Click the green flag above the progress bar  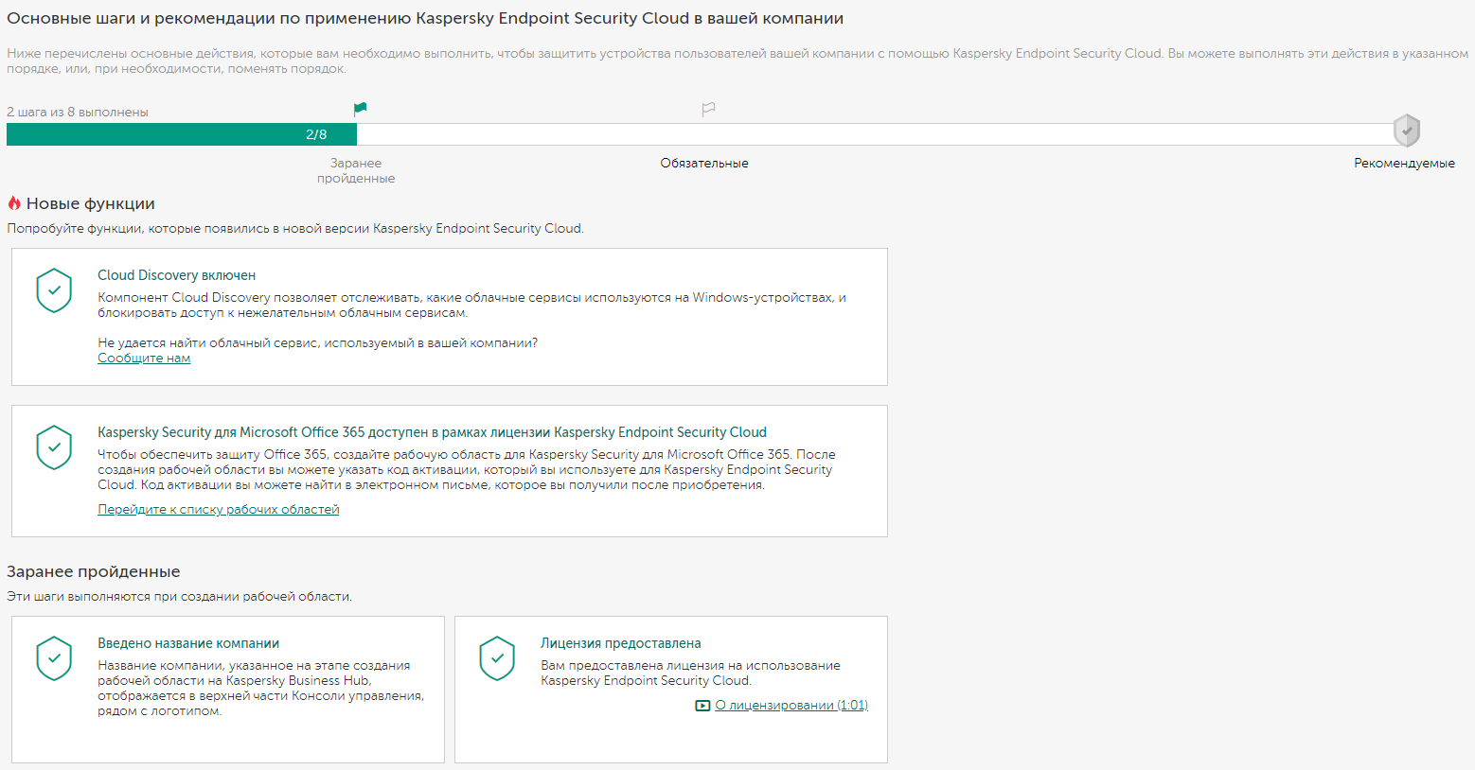360,110
